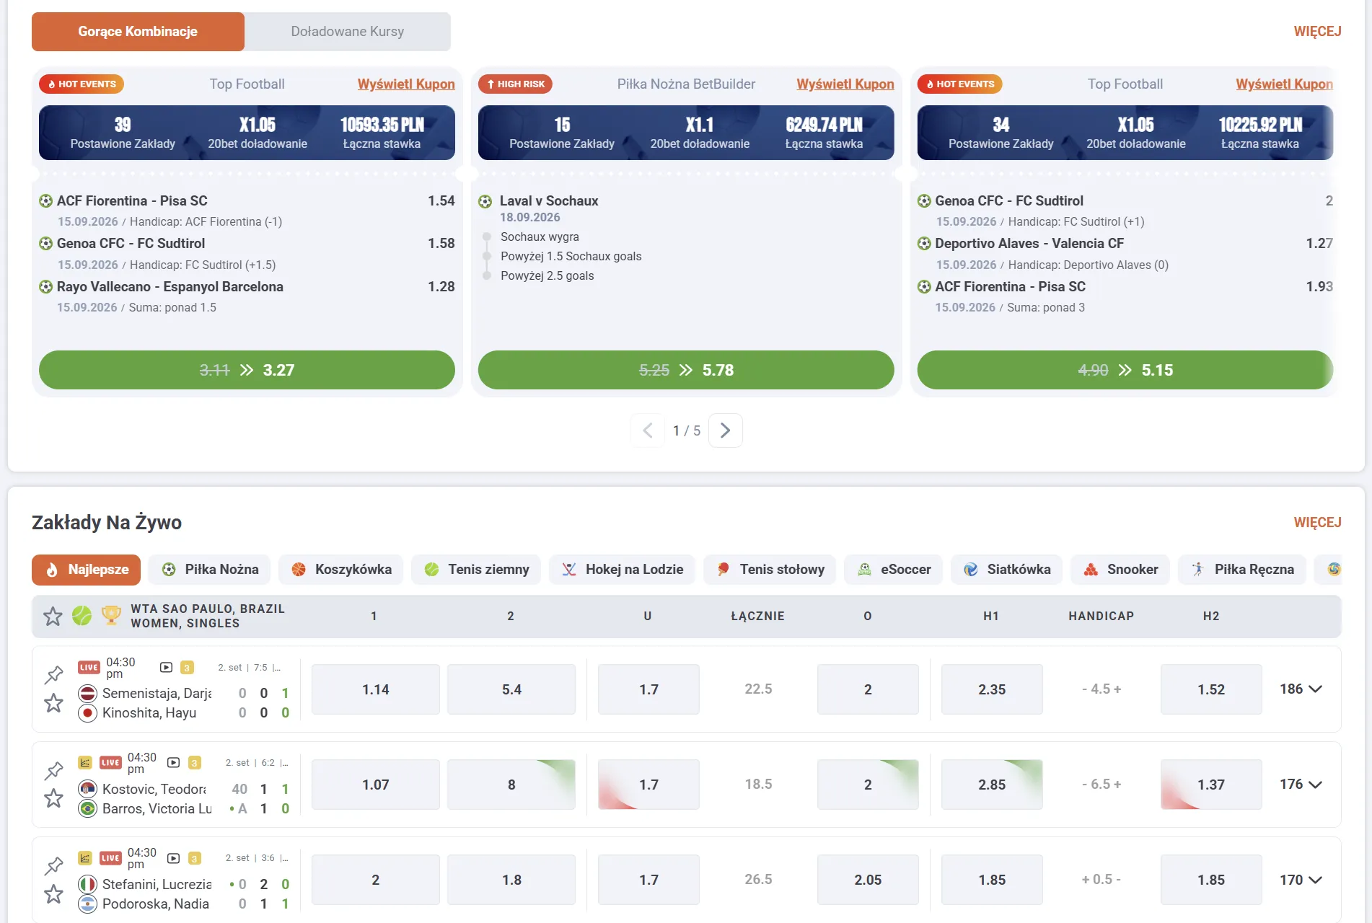Select the Najlepsze live filter
The image size is (1372, 923).
(87, 570)
